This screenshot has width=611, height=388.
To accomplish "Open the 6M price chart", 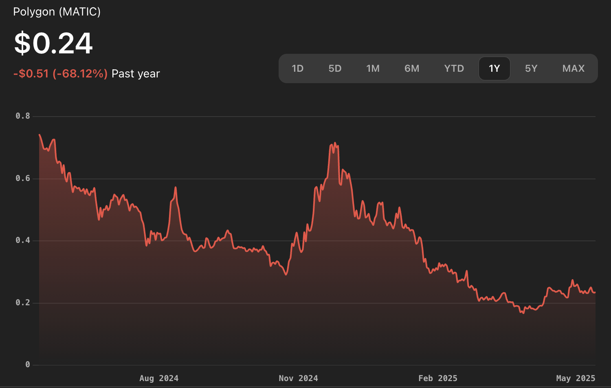I will point(412,68).
